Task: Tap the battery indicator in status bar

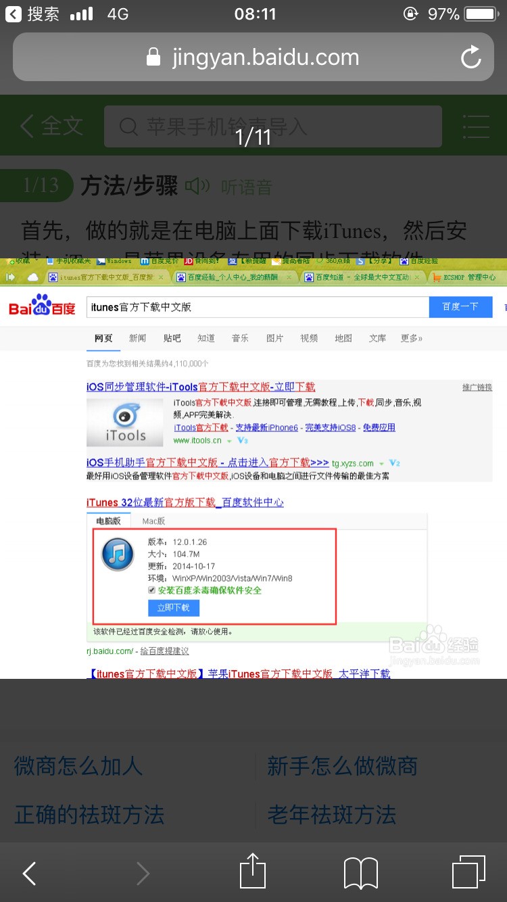Action: (x=482, y=14)
